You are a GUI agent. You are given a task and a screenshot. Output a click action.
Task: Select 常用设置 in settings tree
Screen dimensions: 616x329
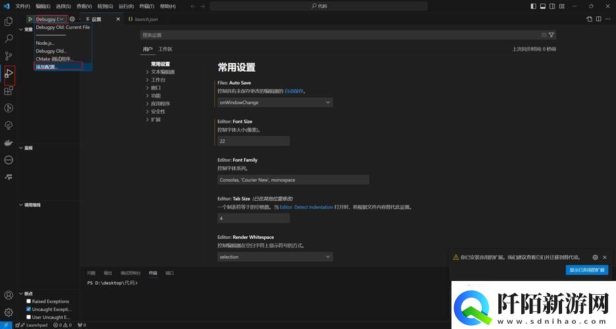tap(161, 64)
